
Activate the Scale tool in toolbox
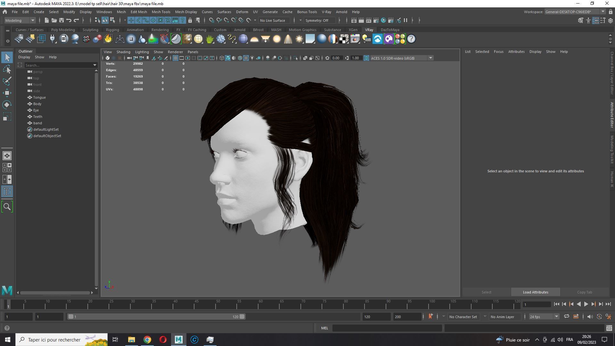tap(7, 117)
